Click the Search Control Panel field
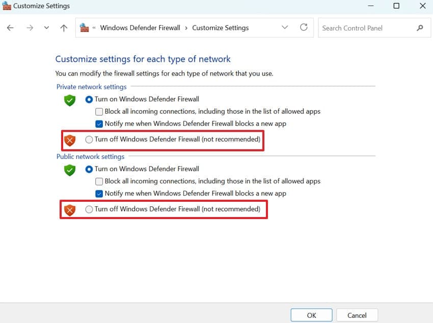Image resolution: width=433 pixels, height=323 pixels. click(x=367, y=28)
